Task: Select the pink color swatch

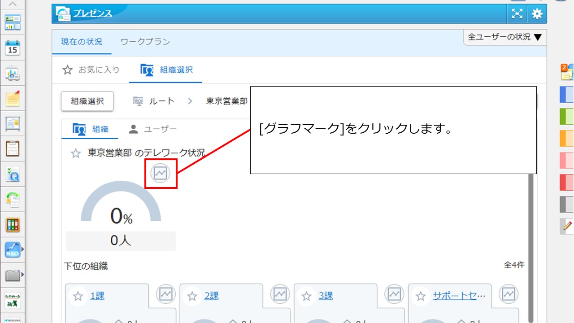Action: [567, 161]
